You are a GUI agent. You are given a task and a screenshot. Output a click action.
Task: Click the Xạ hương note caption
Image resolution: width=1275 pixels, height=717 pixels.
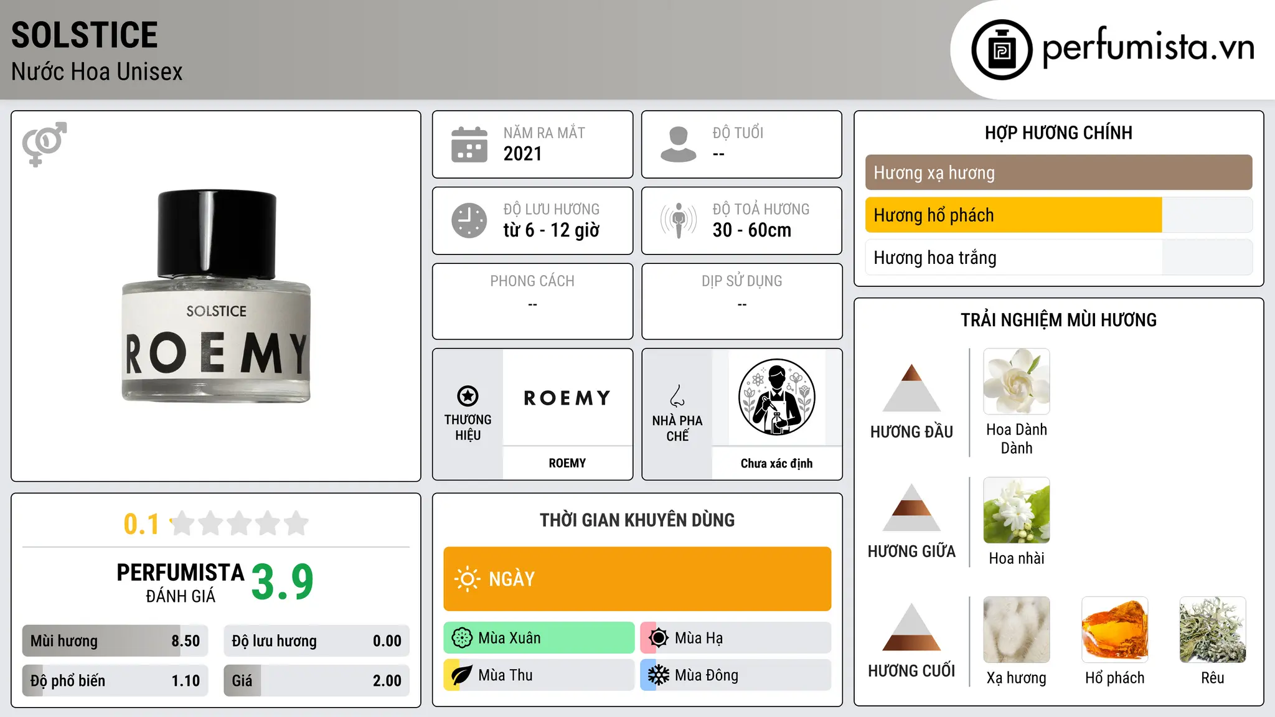click(1016, 678)
